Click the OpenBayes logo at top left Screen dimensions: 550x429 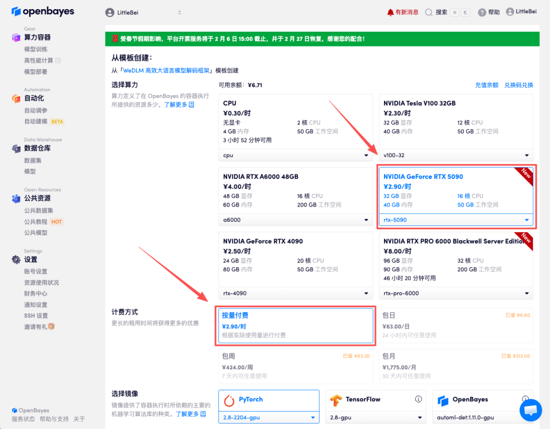point(43,12)
